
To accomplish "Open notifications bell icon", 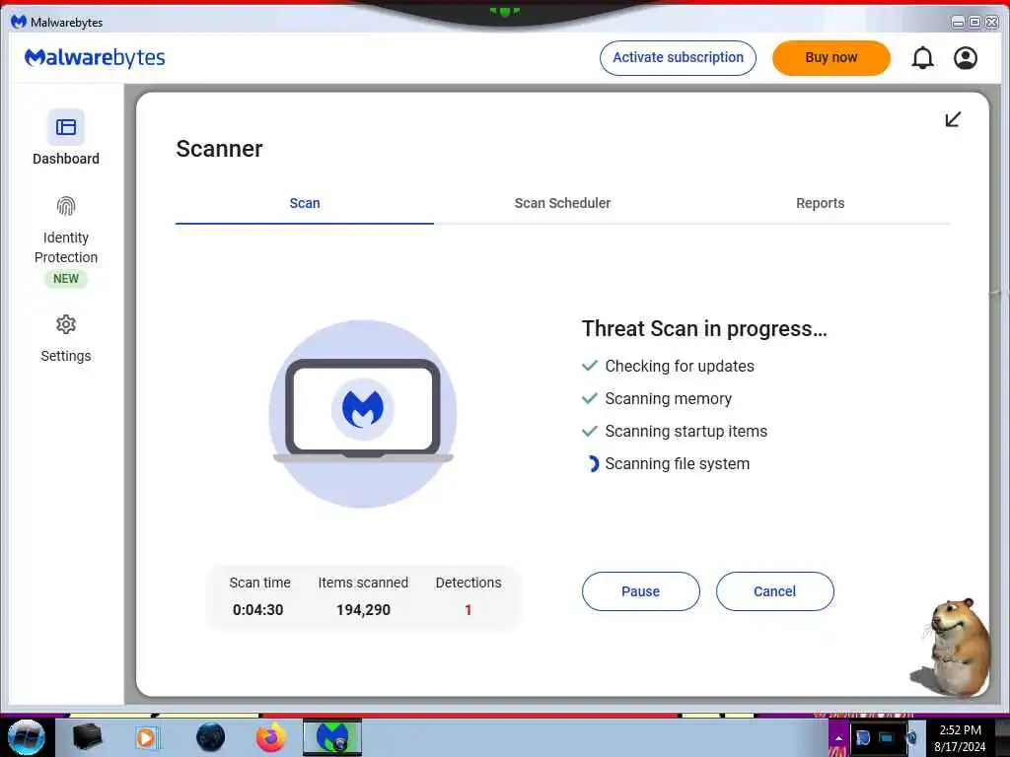I will pos(922,58).
